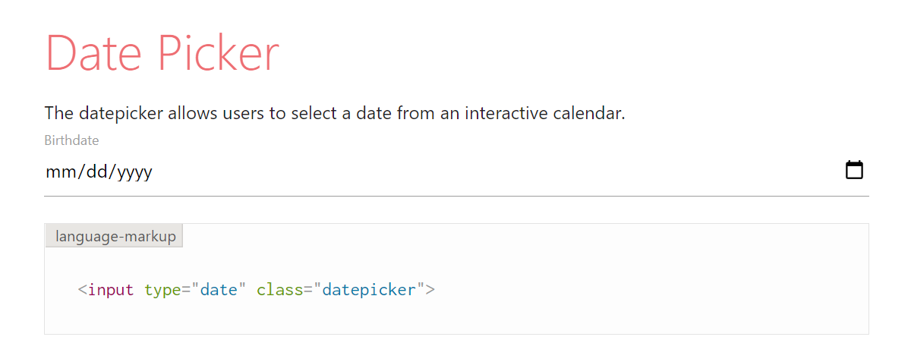Image resolution: width=911 pixels, height=362 pixels.
Task: Click empty middle area of Birthdate input
Action: tap(455, 172)
